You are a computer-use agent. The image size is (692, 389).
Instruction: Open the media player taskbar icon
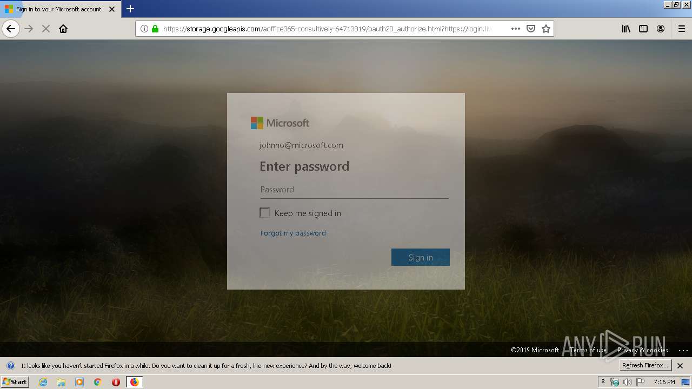(x=79, y=382)
